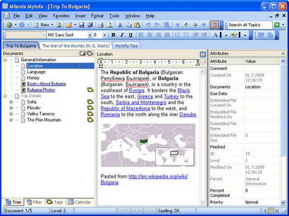Toggle numbered list
Viewport: 289px width, 216px height.
tap(178, 35)
